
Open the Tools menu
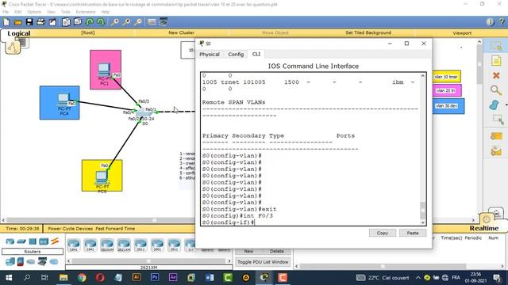click(x=65, y=12)
